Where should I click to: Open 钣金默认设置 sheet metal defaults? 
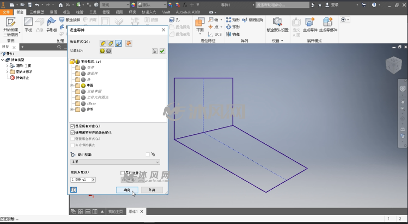click(x=277, y=25)
